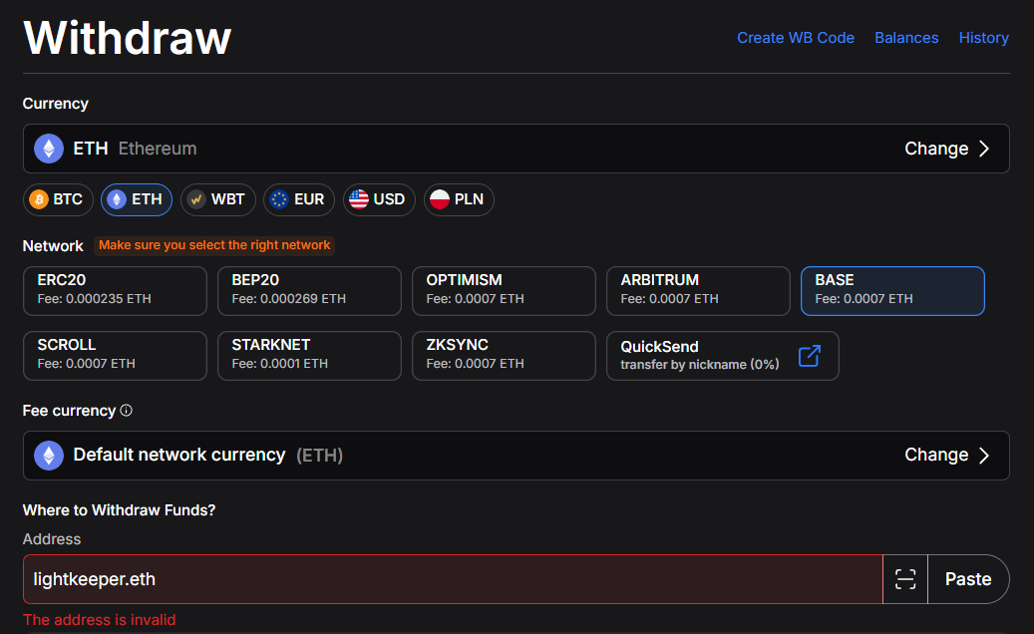Click the Change chevron in Fee currency row

pos(984,456)
